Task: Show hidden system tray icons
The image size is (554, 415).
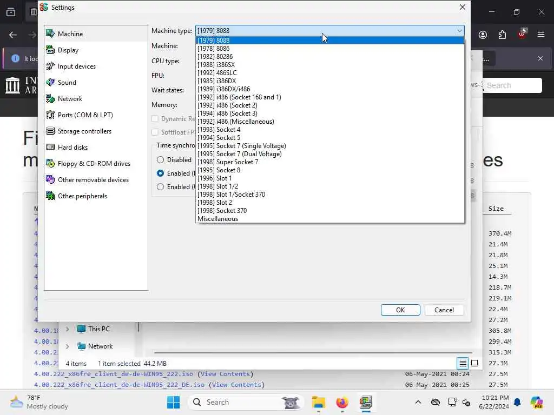Action: (418, 402)
